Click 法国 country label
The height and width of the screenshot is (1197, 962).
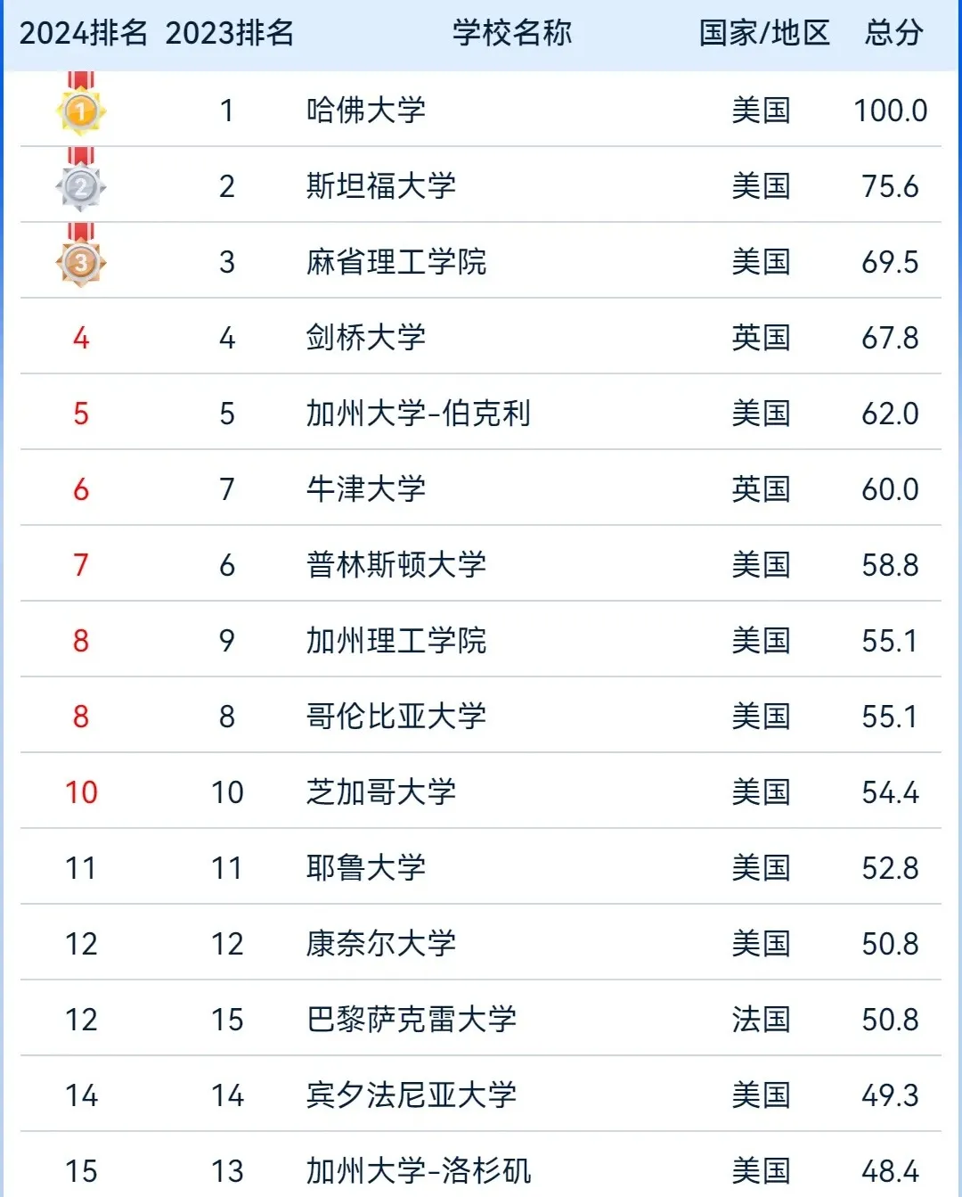[x=761, y=1020]
